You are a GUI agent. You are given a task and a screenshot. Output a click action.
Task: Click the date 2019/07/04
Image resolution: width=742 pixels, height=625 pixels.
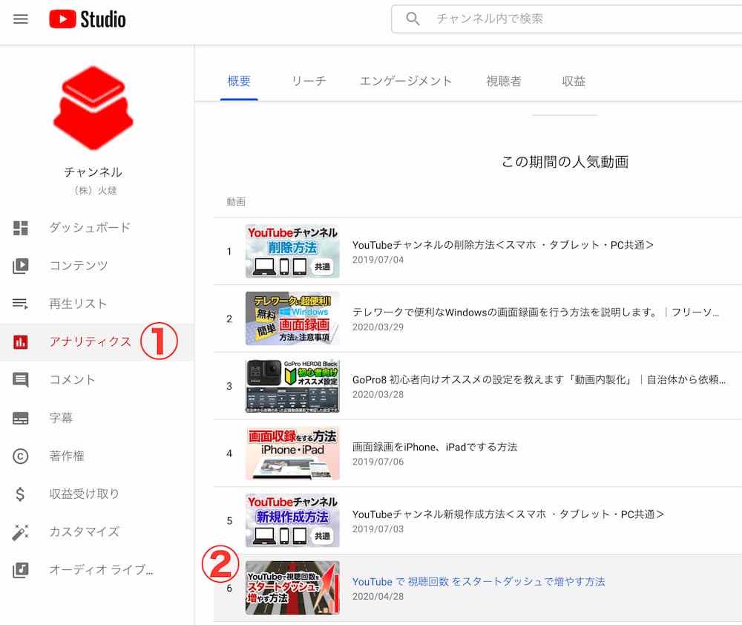[x=378, y=260]
